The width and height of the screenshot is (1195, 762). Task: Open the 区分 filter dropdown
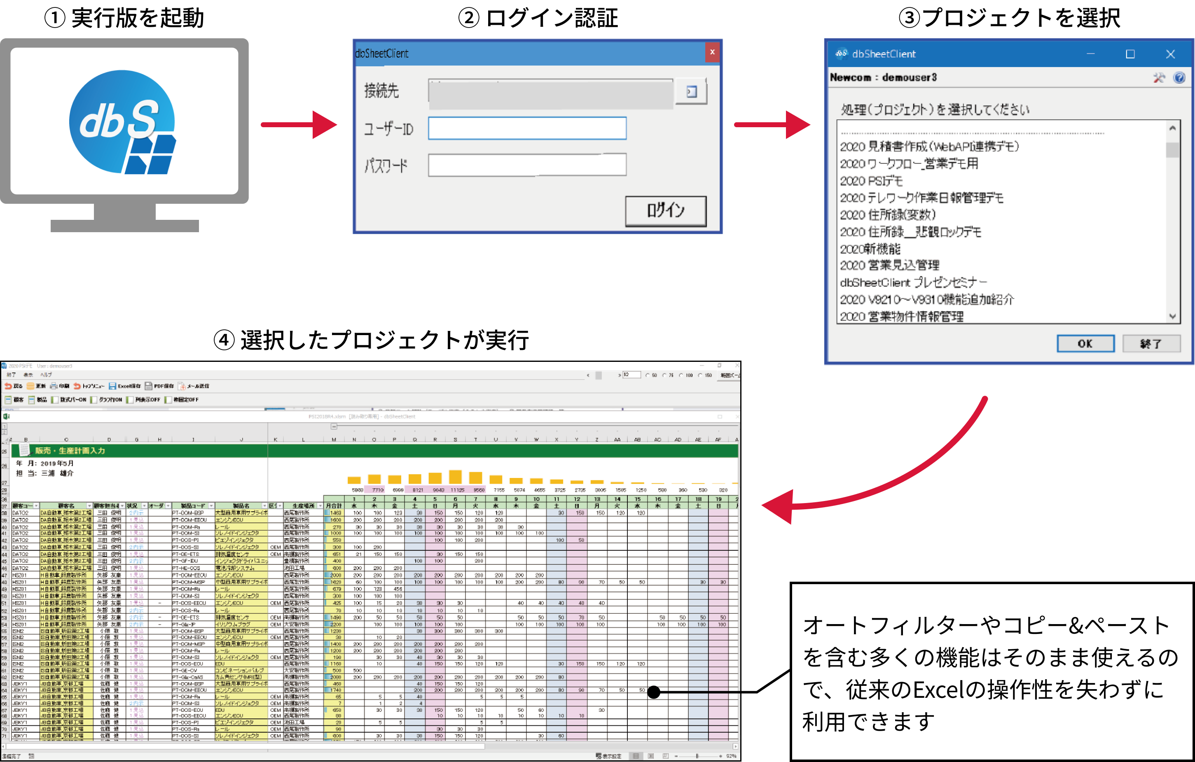point(280,506)
